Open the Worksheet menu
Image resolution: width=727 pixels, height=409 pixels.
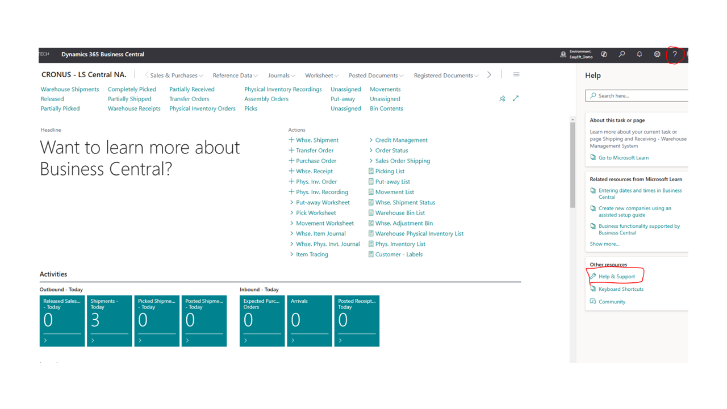click(321, 76)
